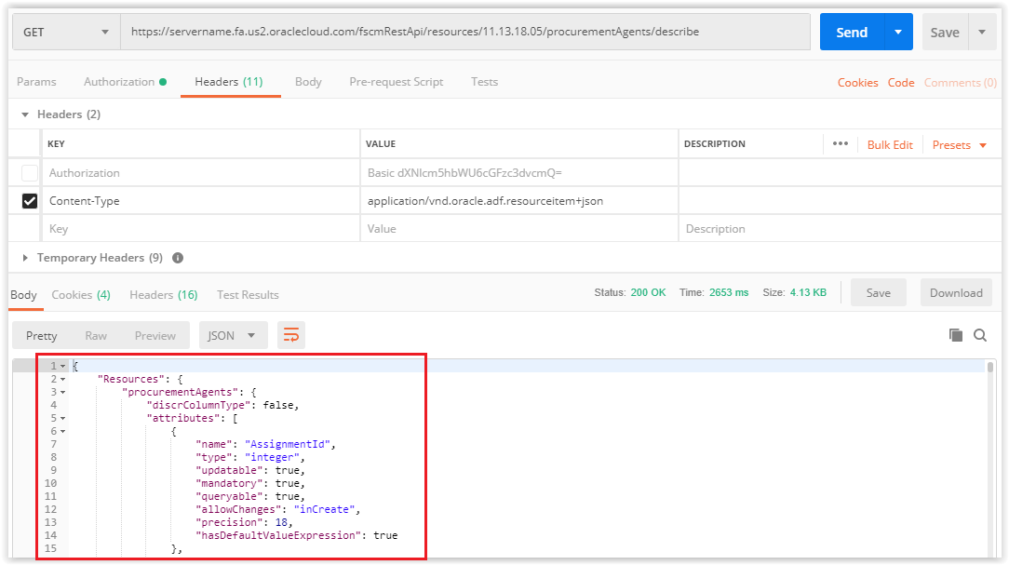The width and height of the screenshot is (1009, 565).
Task: Click the Code link
Action: pos(900,82)
